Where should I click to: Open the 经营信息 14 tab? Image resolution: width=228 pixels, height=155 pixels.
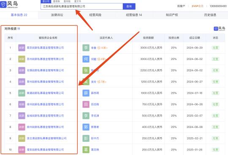(134, 15)
